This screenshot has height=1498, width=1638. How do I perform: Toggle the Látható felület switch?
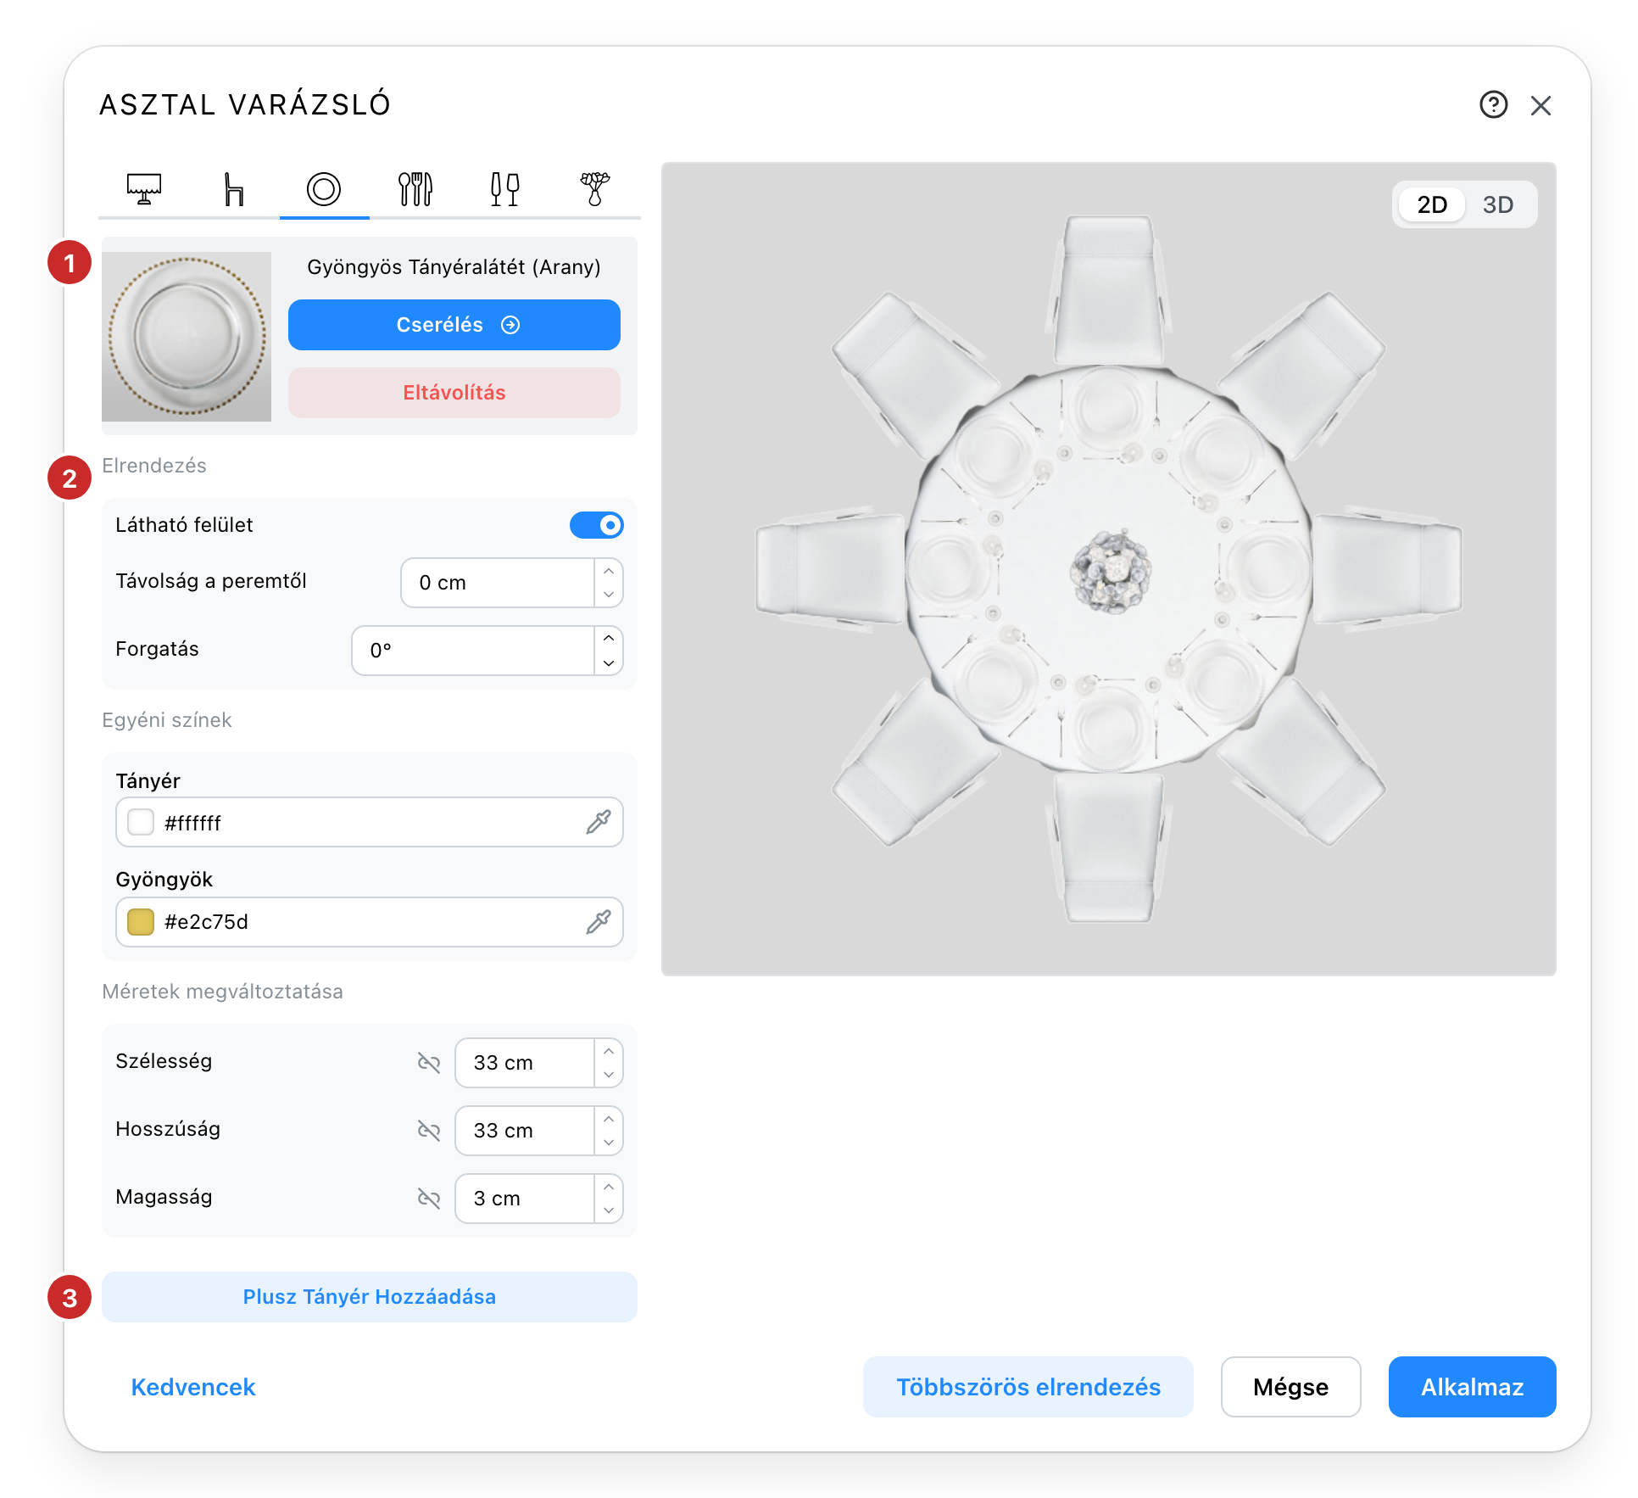coord(597,525)
